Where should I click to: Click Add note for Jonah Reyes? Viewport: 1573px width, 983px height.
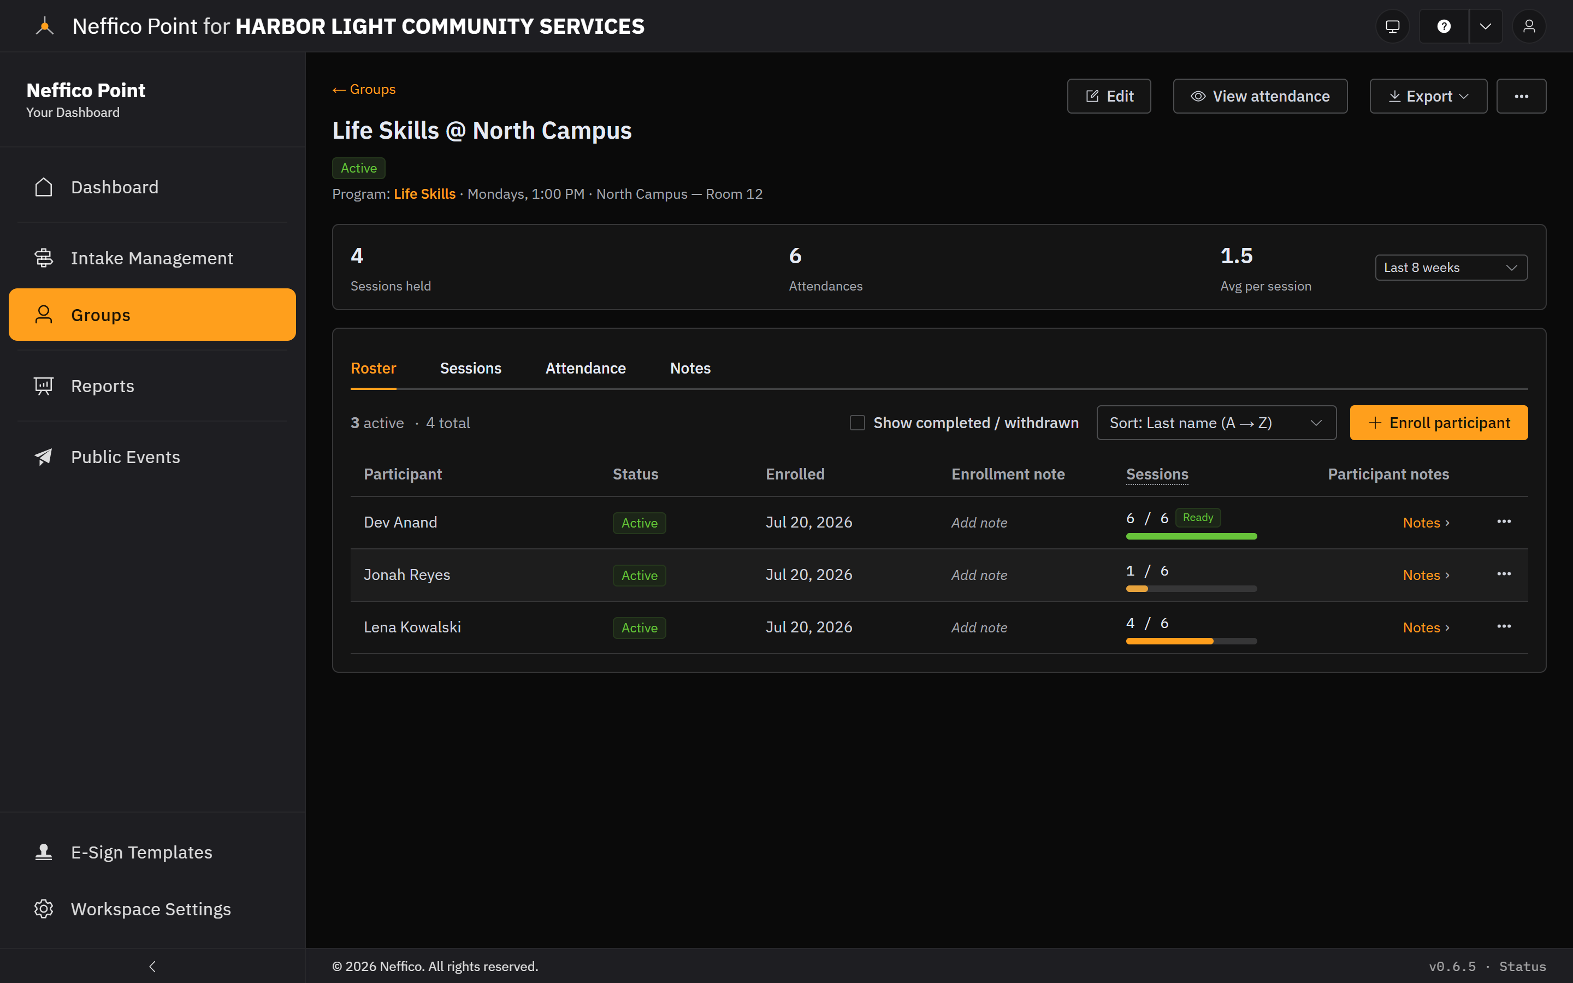[x=979, y=576]
